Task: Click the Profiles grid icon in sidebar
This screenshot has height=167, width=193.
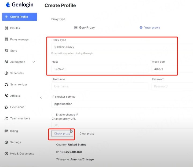Action: point(6,28)
